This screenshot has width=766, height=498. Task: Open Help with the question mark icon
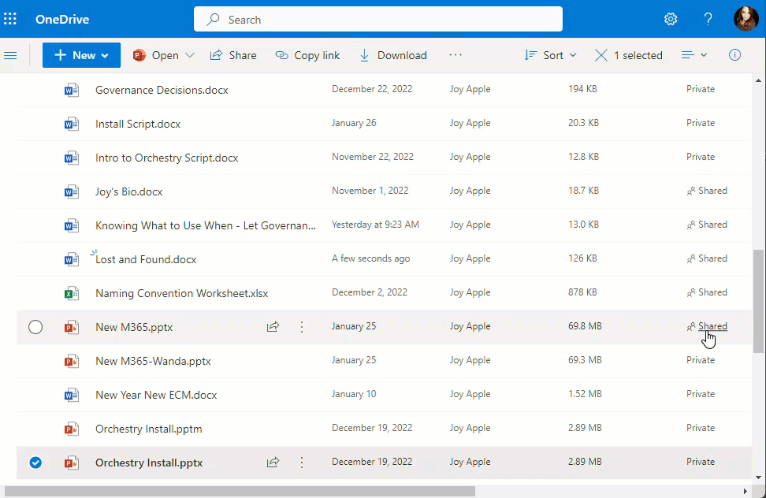(x=708, y=18)
